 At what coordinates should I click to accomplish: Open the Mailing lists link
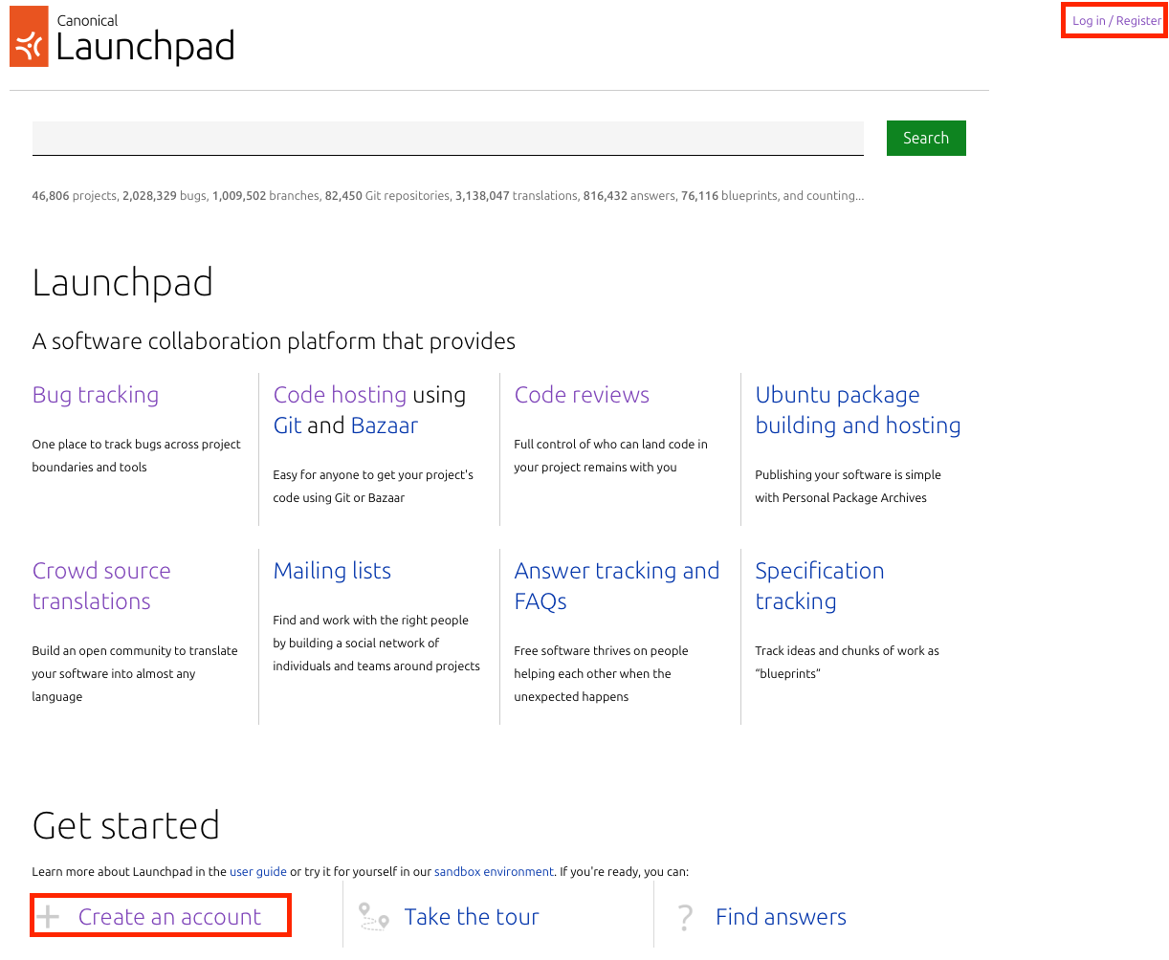tap(332, 571)
